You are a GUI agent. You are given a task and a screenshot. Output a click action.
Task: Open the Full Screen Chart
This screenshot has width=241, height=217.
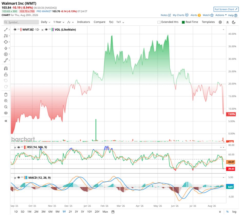click(226, 9)
